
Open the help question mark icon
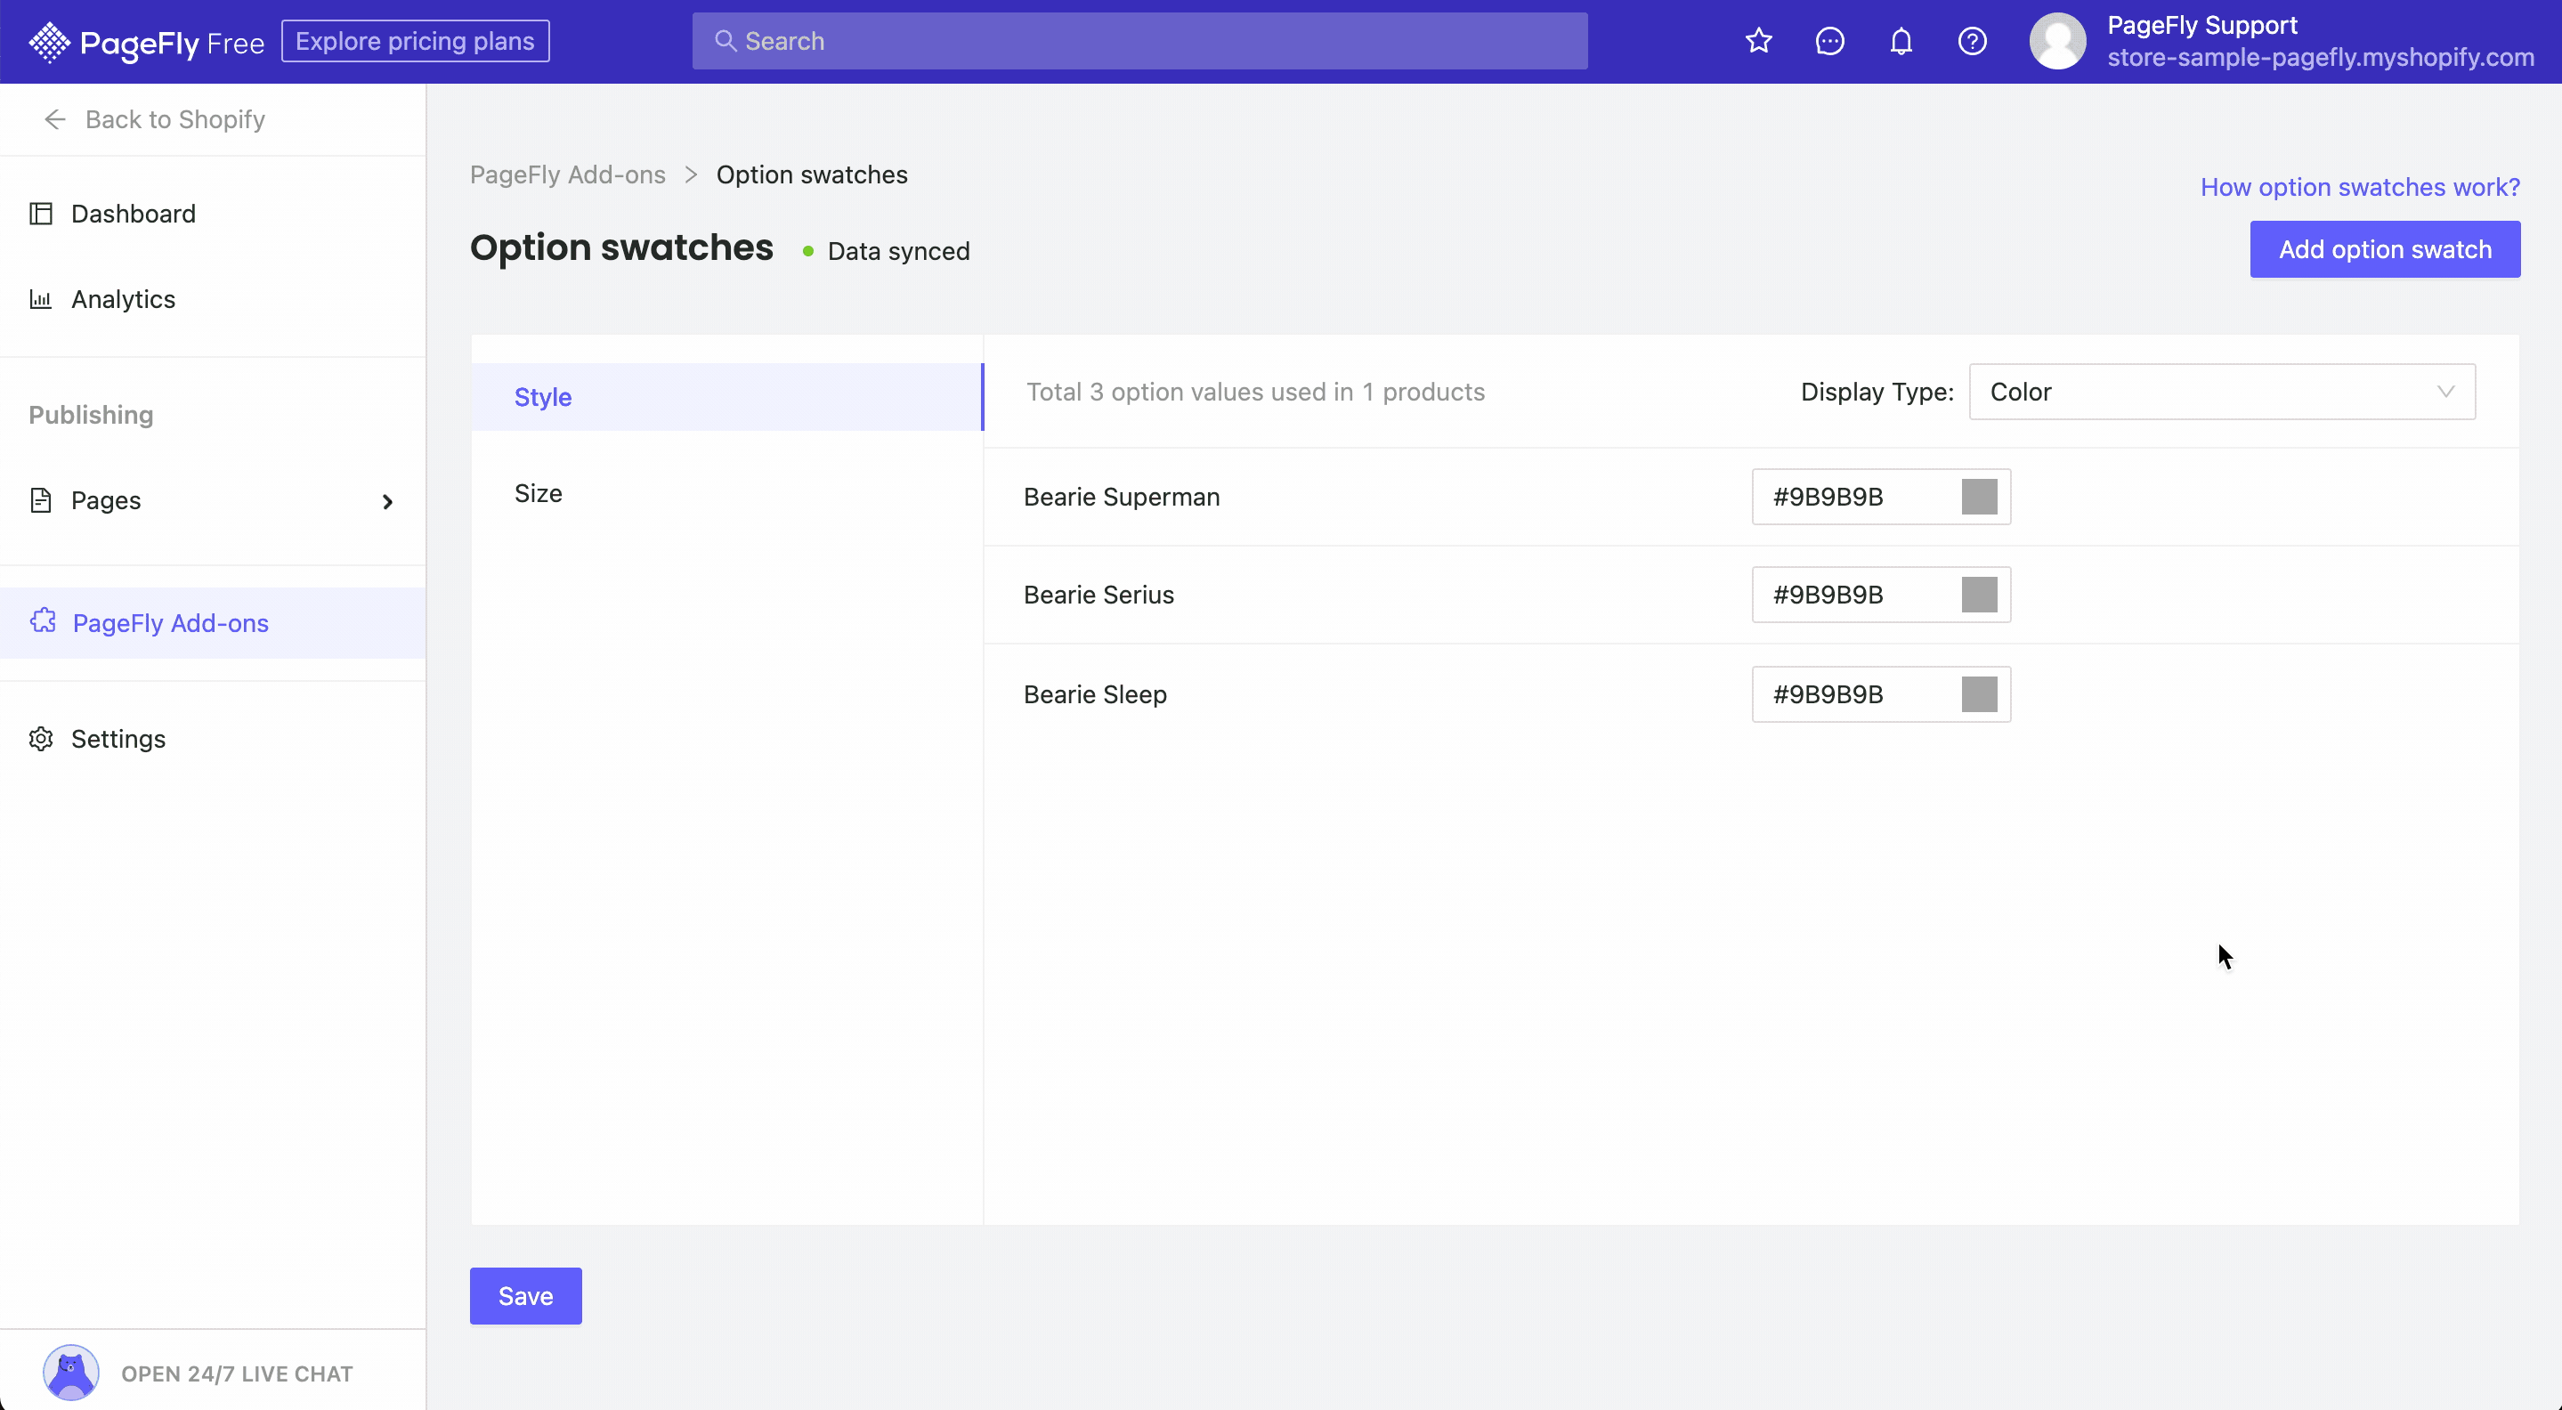(x=1972, y=41)
